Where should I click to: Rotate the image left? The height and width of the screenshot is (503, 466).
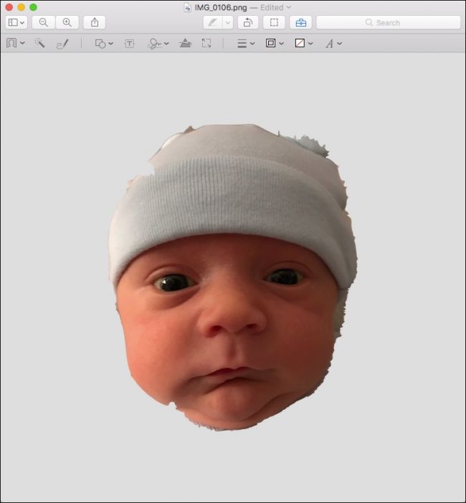coord(248,22)
